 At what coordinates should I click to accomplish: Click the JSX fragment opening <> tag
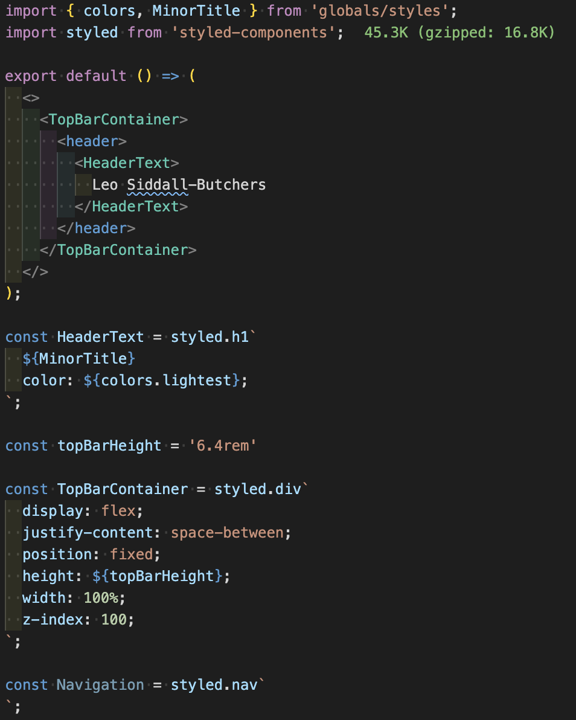pyautogui.click(x=31, y=97)
